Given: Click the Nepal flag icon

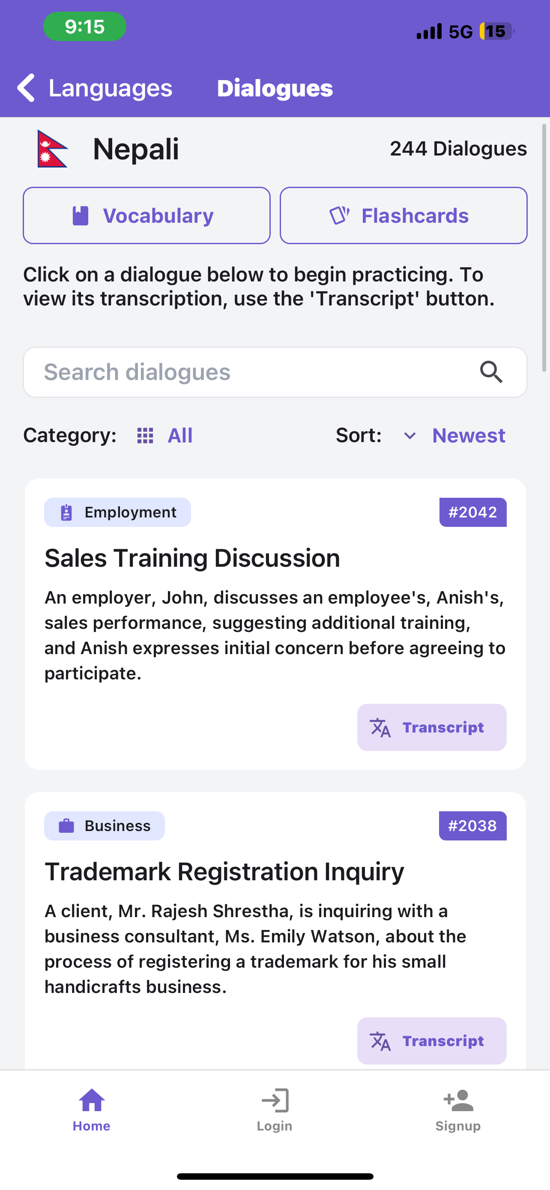Looking at the screenshot, I should click(x=52, y=149).
